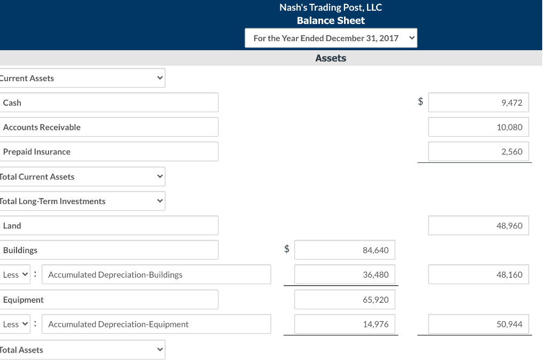Click the Land value field showing 48,960
The image size is (547, 360).
coord(478,225)
